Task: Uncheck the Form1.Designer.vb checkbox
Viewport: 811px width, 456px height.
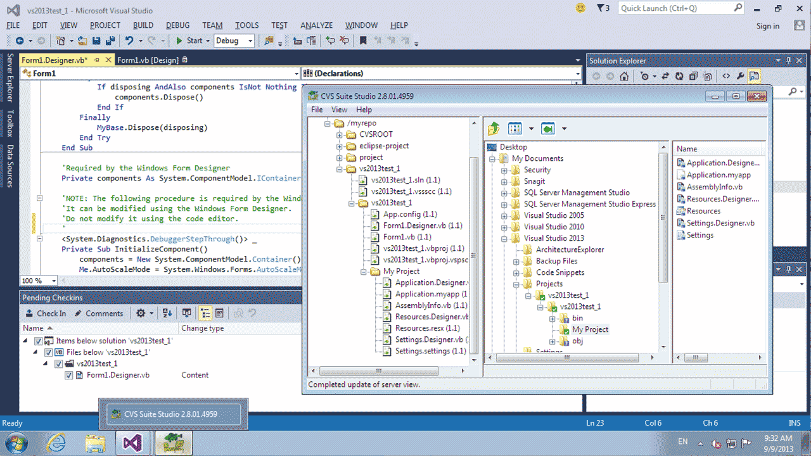Action: coord(69,375)
